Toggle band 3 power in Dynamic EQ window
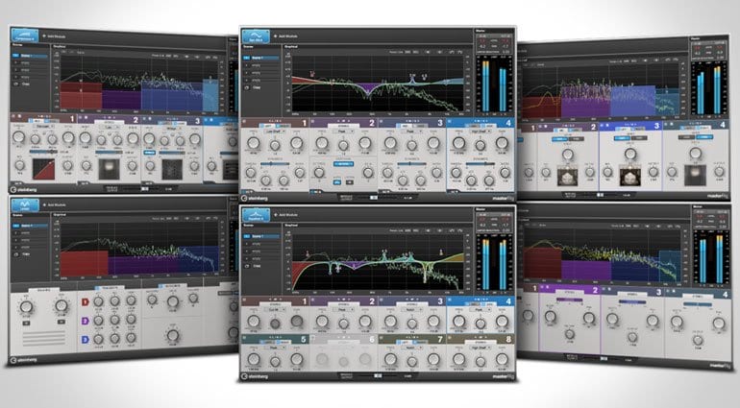The height and width of the screenshot is (408, 740). 382,122
